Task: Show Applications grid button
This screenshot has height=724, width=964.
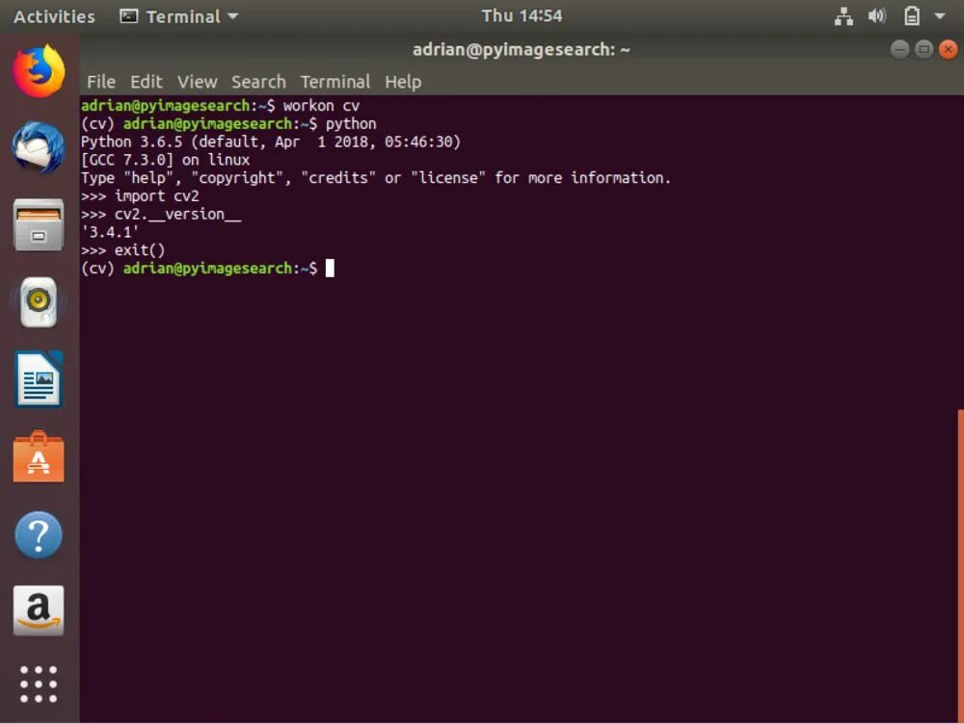Action: click(x=39, y=685)
